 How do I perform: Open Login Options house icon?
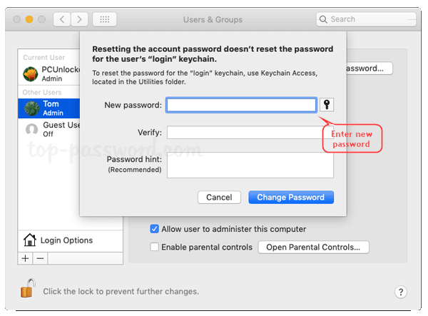[30, 240]
